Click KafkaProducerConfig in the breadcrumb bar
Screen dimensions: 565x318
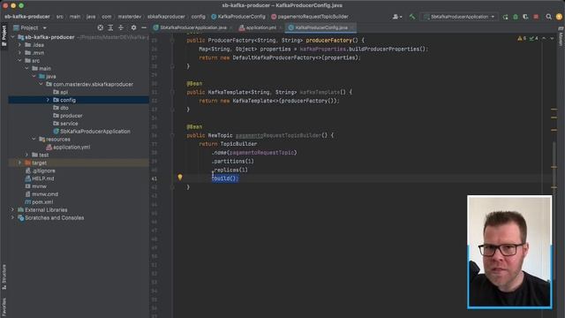point(238,17)
